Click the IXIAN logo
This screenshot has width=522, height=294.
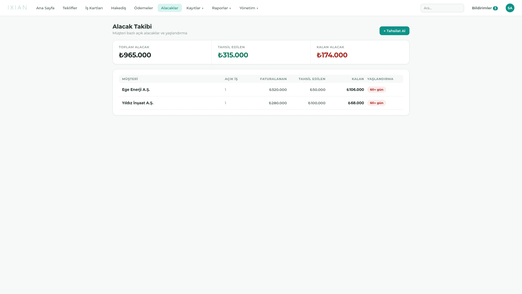pos(17,8)
